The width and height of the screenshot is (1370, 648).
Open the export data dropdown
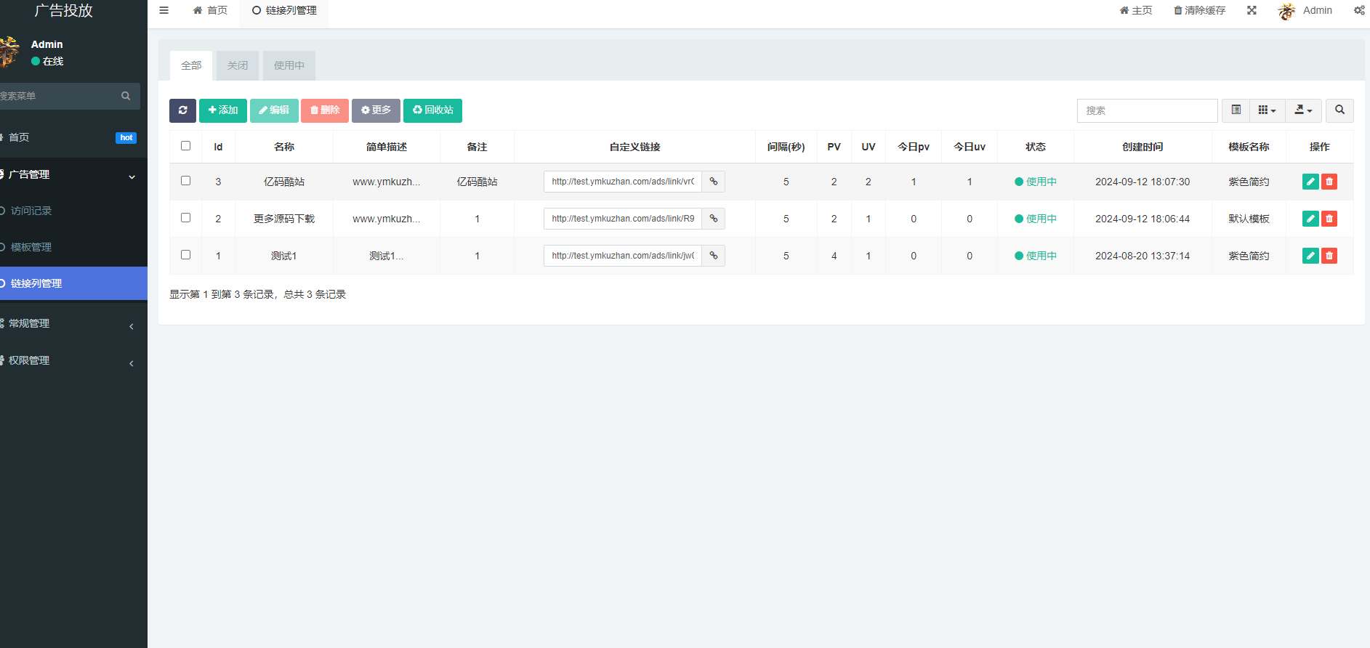coord(1303,110)
